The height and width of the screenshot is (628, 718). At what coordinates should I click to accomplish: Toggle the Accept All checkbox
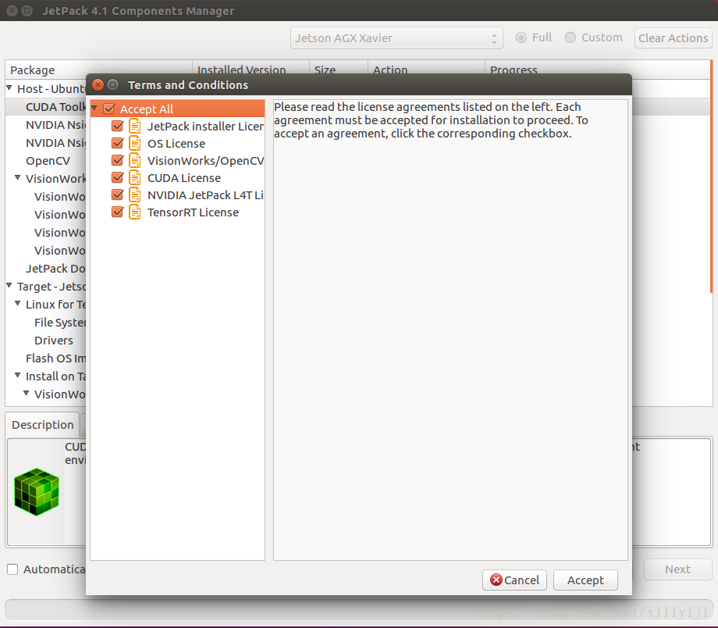pyautogui.click(x=109, y=109)
